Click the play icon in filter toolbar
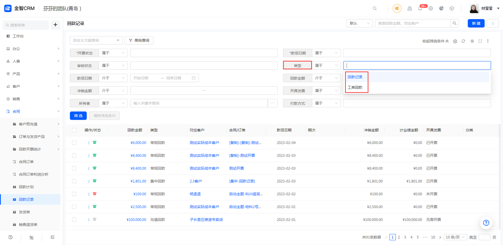The width and height of the screenshot is (503, 245). pyautogui.click(x=455, y=41)
